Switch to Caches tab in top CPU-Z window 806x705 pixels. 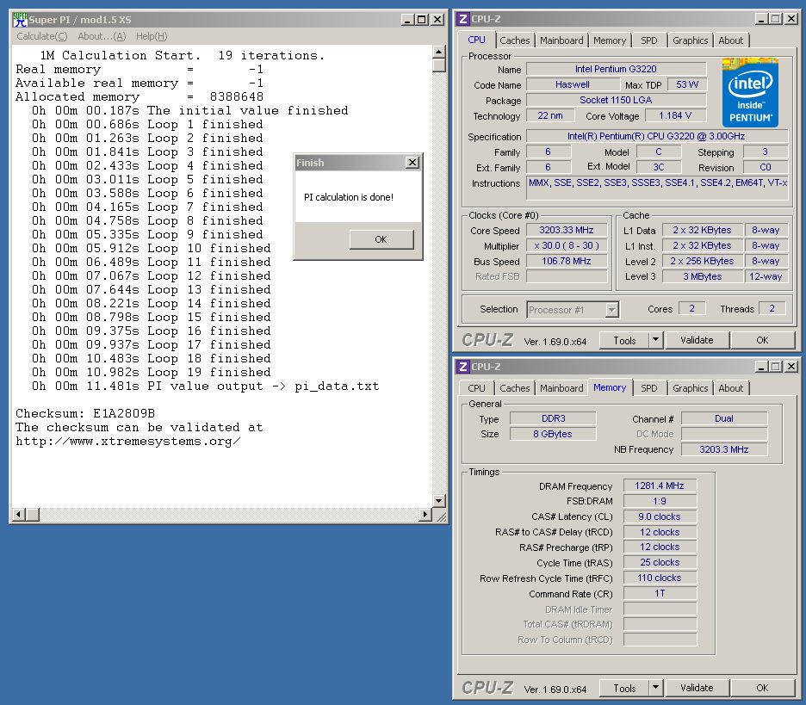point(515,40)
